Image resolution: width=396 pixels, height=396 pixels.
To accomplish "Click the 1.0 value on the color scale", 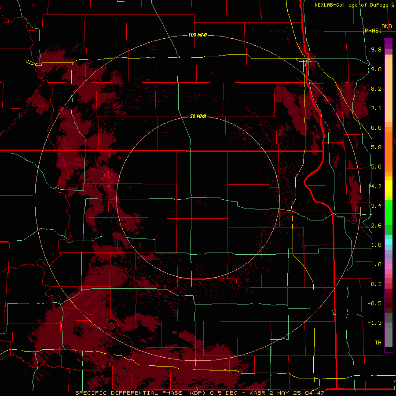I will [x=376, y=264].
